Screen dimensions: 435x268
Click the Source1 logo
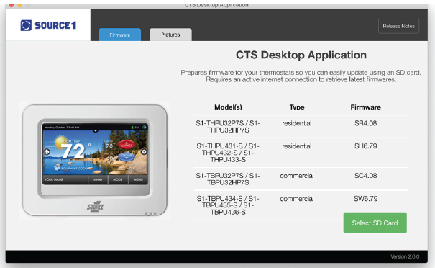point(48,25)
